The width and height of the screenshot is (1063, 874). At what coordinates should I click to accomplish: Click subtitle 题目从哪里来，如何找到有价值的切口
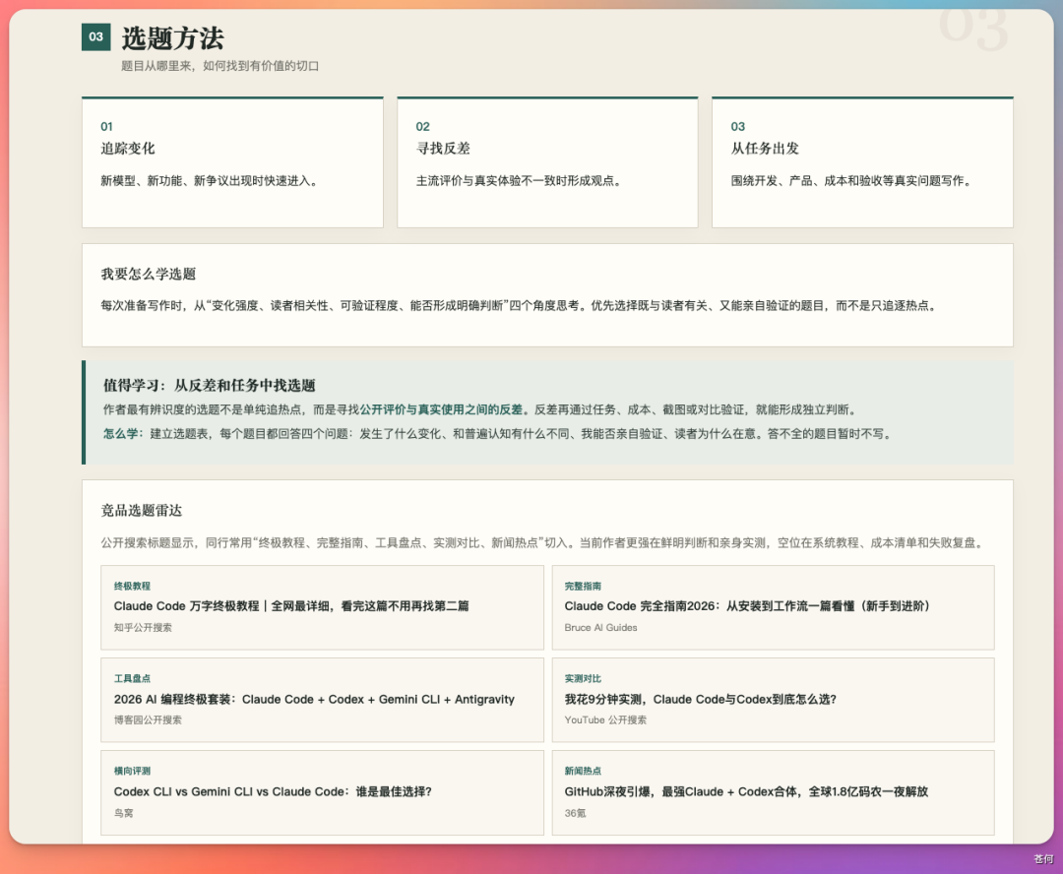[219, 66]
